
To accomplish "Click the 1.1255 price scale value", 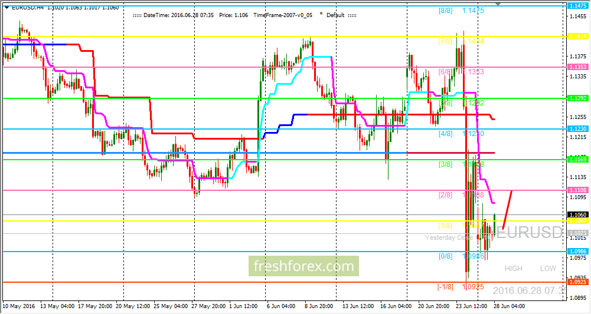I will tap(579, 117).
